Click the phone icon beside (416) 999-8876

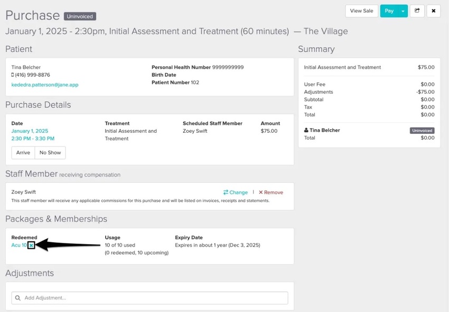pyautogui.click(x=13, y=75)
